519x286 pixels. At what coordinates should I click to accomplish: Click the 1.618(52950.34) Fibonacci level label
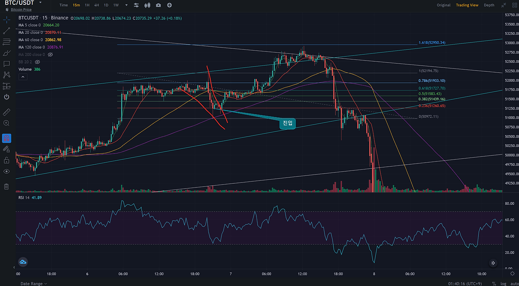pyautogui.click(x=432, y=43)
